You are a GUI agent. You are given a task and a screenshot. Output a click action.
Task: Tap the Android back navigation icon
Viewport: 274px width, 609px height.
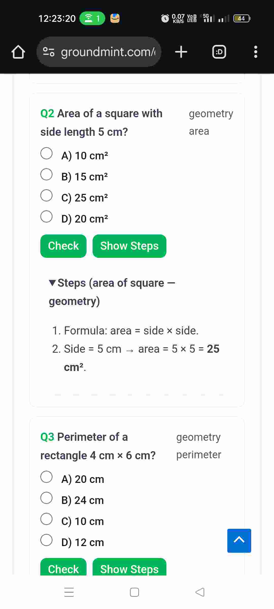coord(200,592)
